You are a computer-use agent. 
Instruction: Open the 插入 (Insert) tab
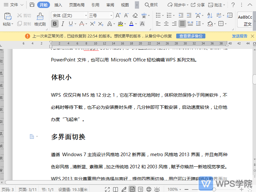(58, 5)
